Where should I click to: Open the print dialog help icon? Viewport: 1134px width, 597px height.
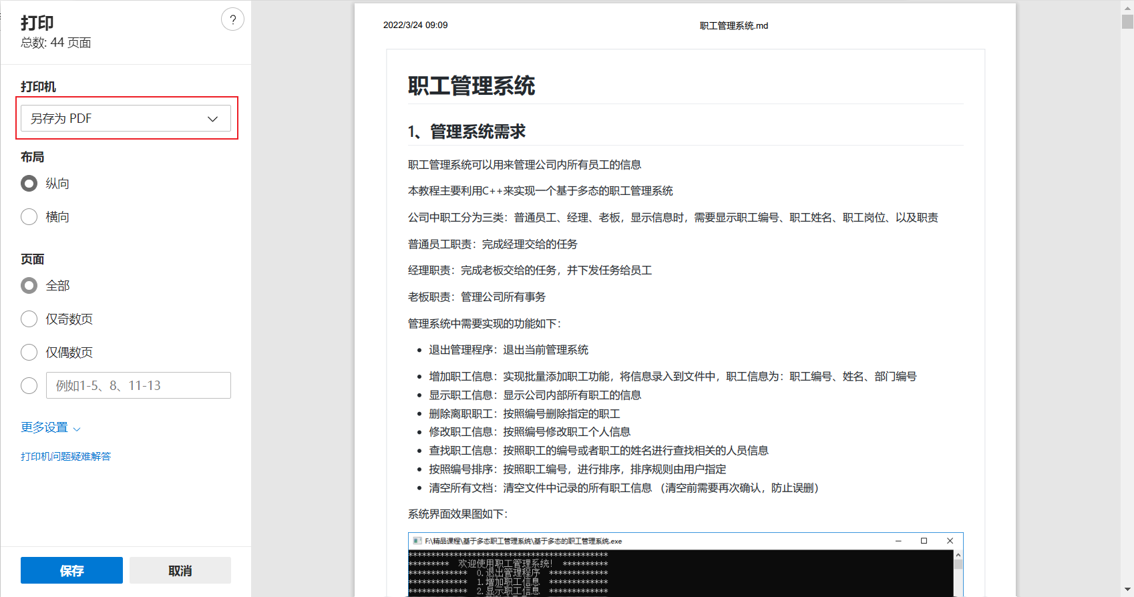click(232, 19)
